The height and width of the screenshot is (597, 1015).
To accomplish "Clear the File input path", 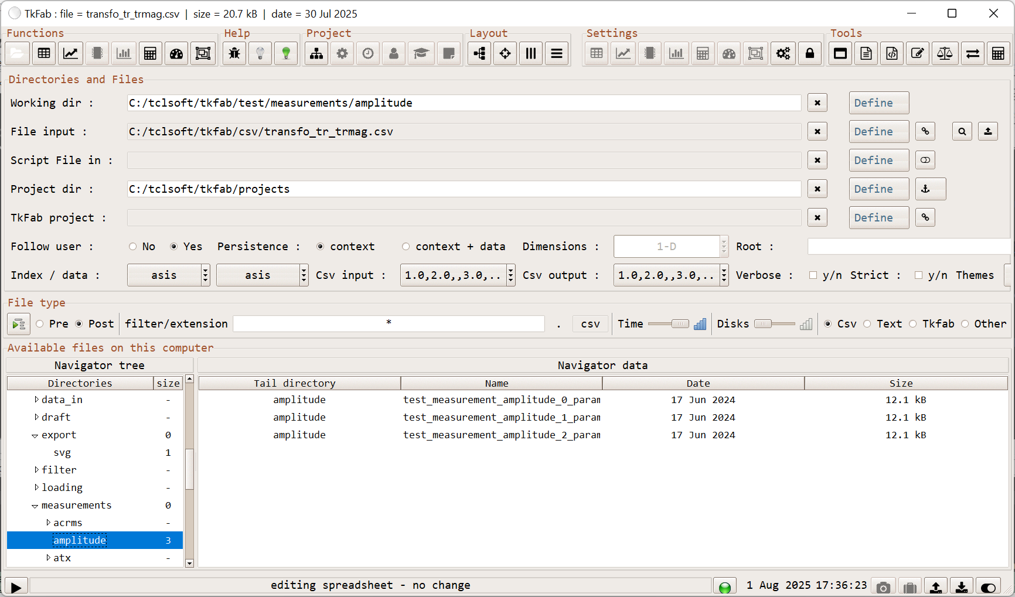I will coord(817,132).
